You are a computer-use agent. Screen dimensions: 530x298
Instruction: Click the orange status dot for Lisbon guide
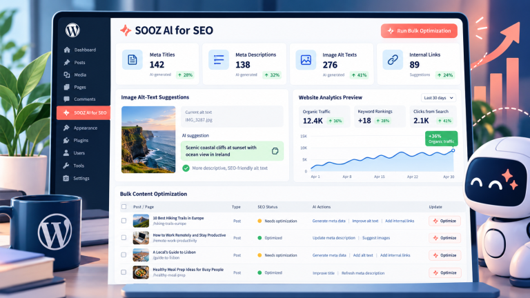(x=259, y=255)
